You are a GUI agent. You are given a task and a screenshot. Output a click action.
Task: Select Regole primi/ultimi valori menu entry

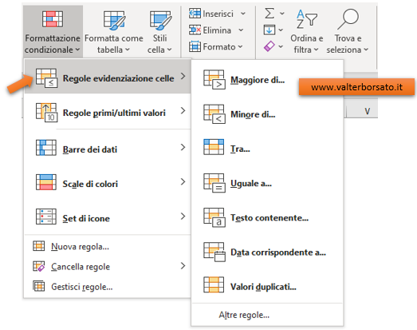tap(108, 112)
